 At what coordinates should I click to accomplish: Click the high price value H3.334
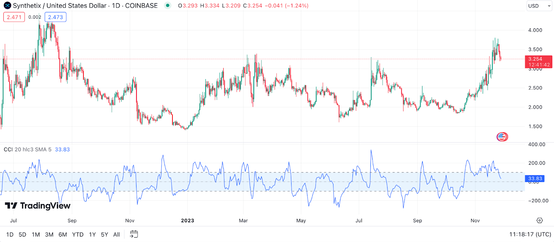click(210, 6)
